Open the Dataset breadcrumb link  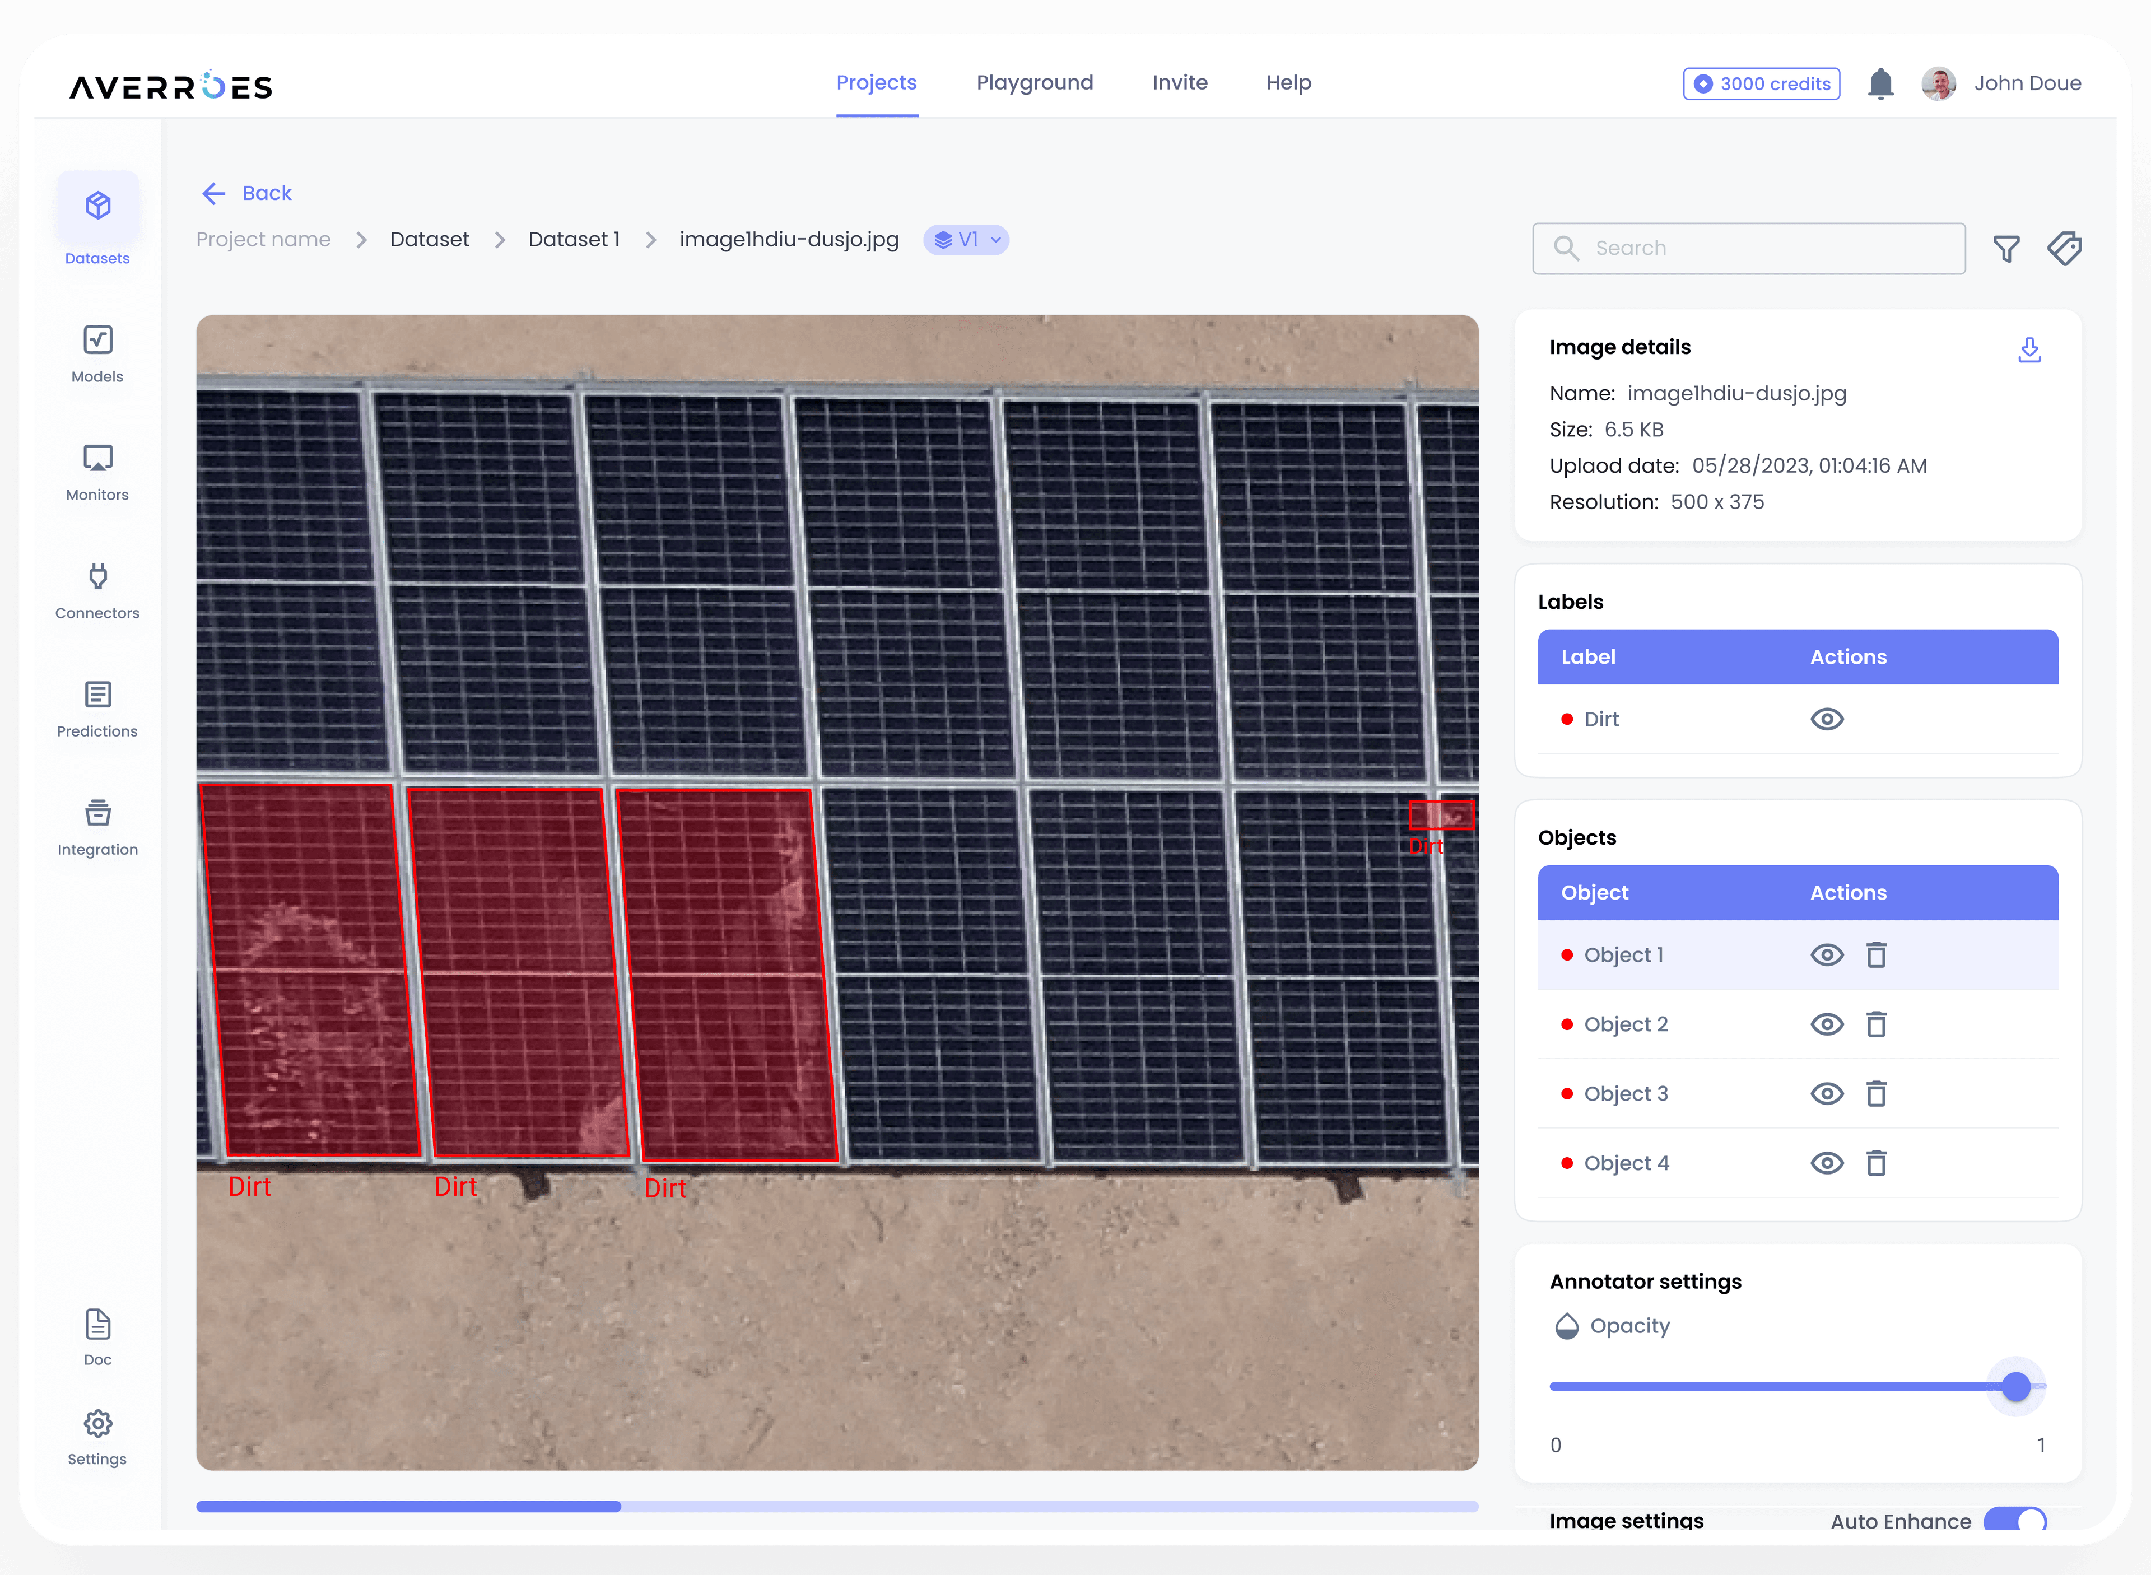point(429,239)
